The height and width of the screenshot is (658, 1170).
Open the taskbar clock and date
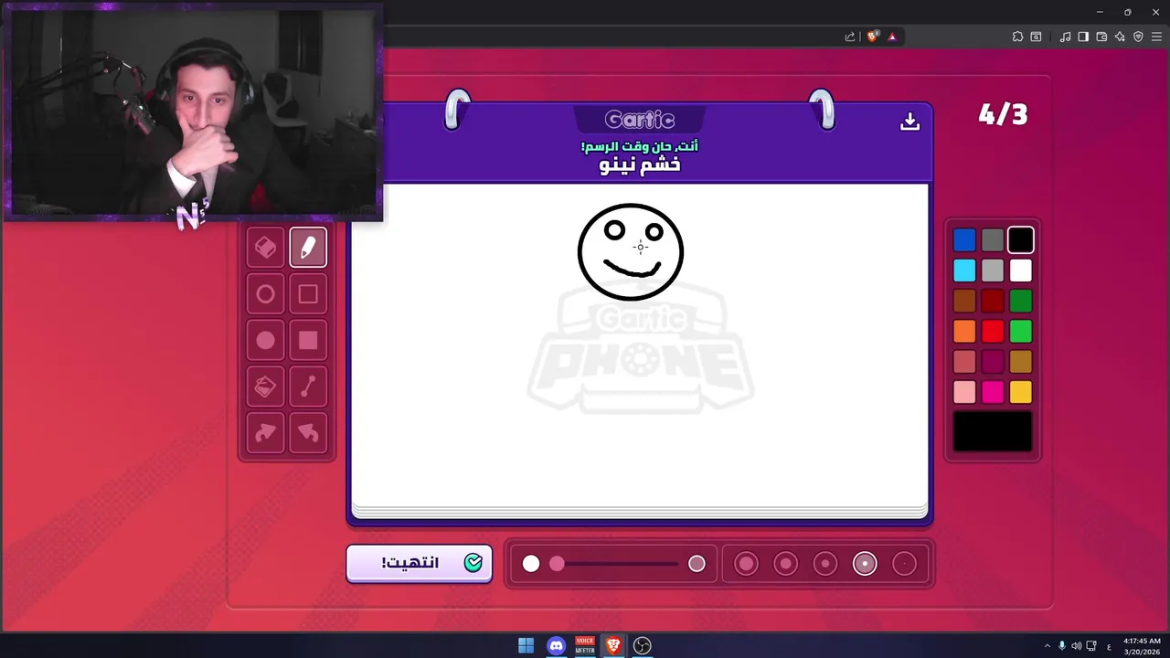1143,646
